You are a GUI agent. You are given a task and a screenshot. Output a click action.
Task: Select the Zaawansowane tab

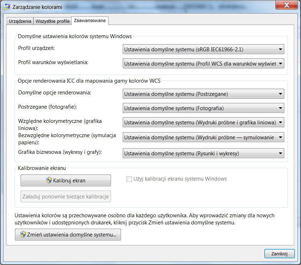(x=90, y=21)
